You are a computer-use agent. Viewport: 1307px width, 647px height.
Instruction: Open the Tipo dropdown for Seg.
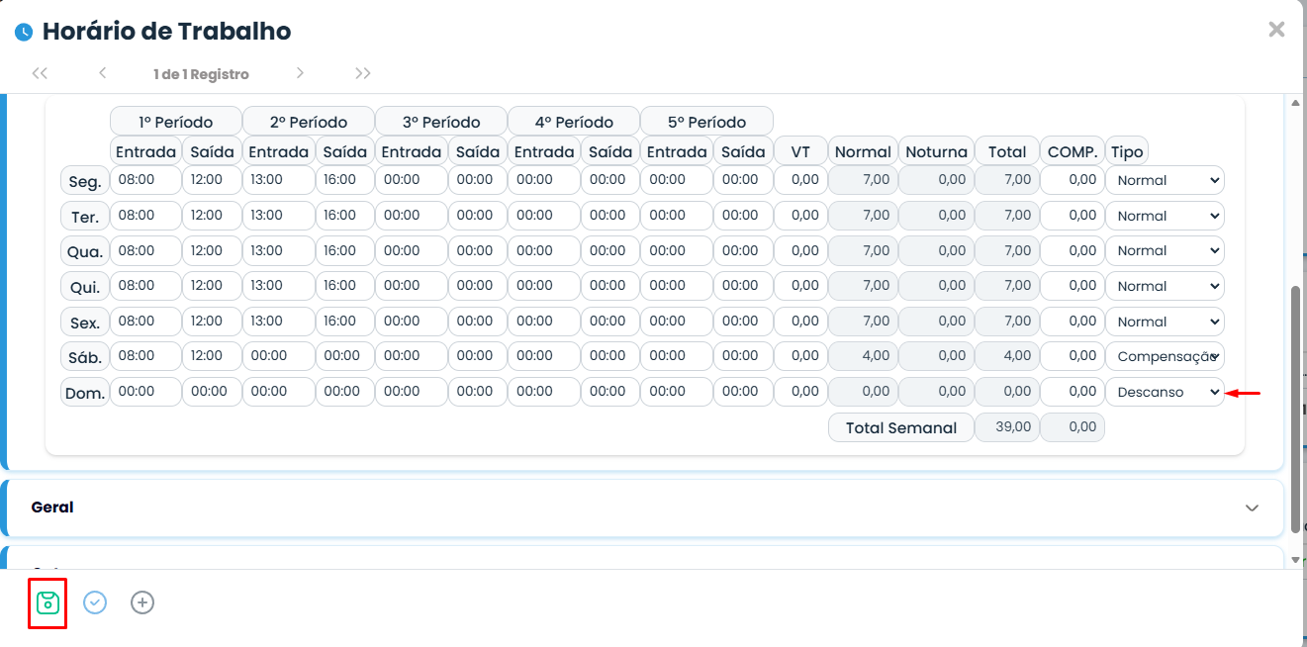[x=1165, y=180]
